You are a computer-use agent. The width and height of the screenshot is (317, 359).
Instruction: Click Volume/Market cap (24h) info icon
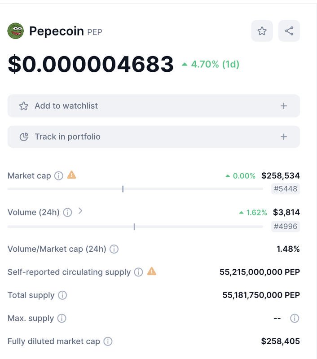point(114,249)
